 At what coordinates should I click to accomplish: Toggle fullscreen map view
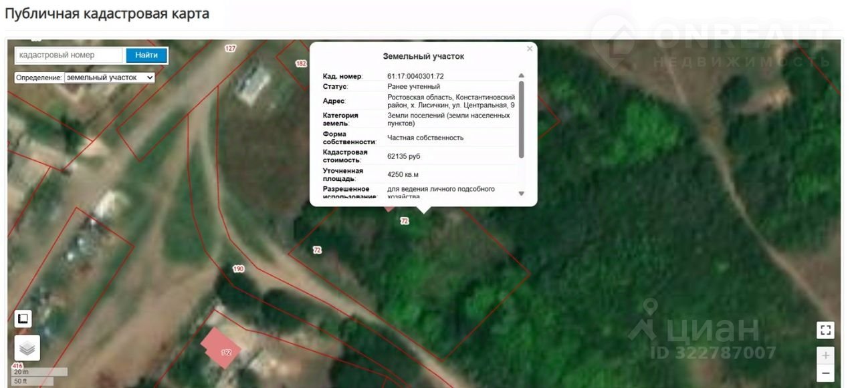coord(825,330)
